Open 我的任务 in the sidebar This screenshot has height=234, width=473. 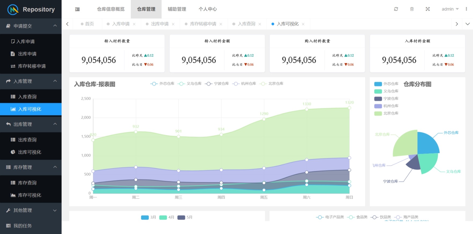pos(31,226)
